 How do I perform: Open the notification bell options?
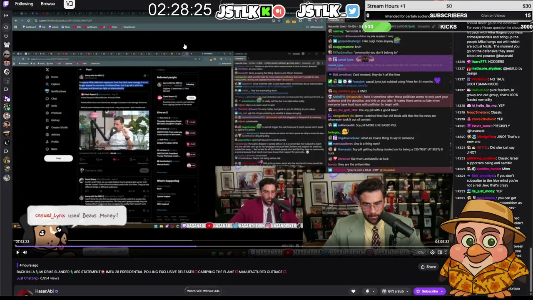click(x=367, y=291)
